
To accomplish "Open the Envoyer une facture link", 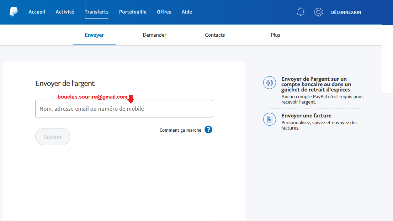I will 306,116.
